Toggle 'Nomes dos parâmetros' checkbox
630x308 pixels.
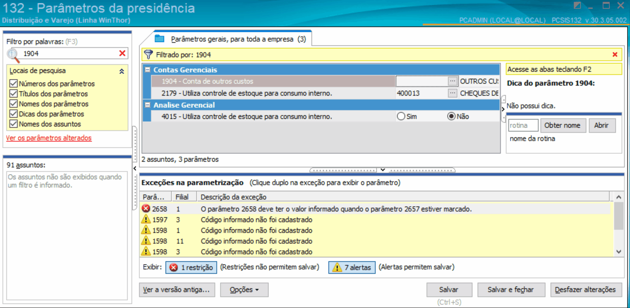[13, 104]
